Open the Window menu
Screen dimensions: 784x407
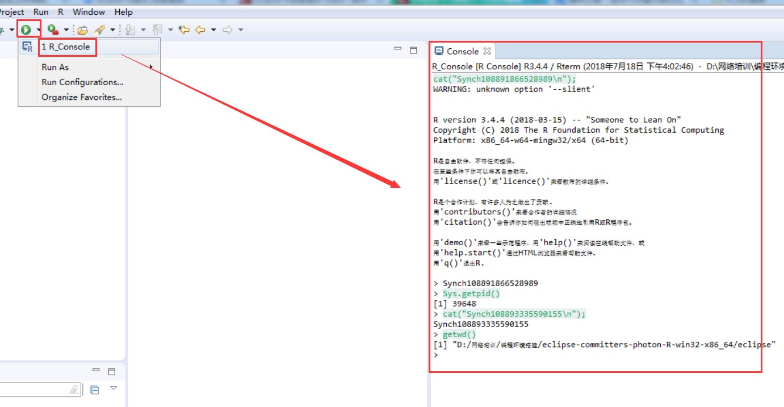pos(89,11)
